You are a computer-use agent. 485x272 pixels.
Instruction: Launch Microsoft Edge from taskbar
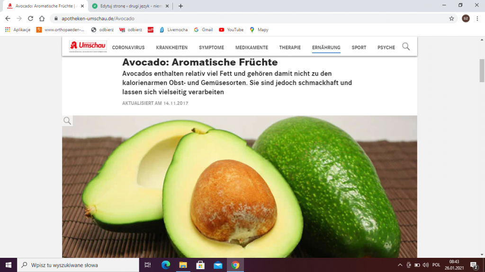166,265
